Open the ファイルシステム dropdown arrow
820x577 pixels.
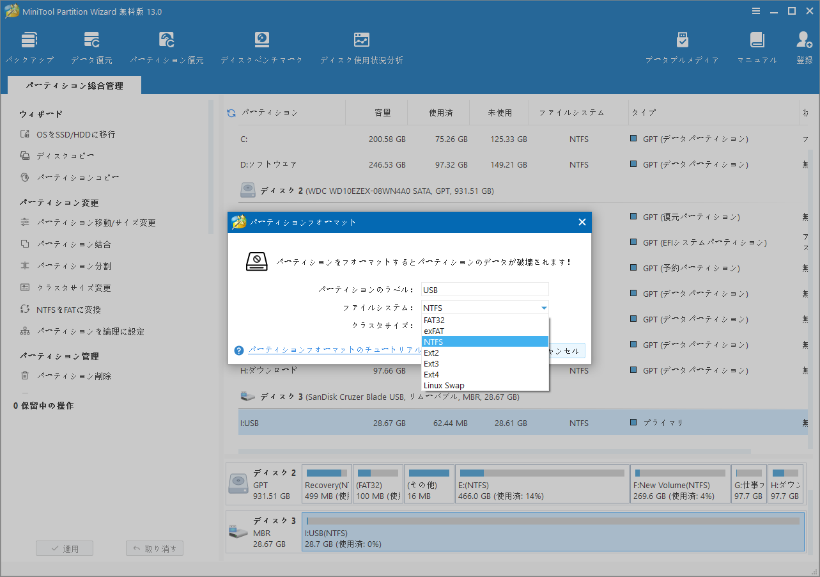click(x=544, y=308)
